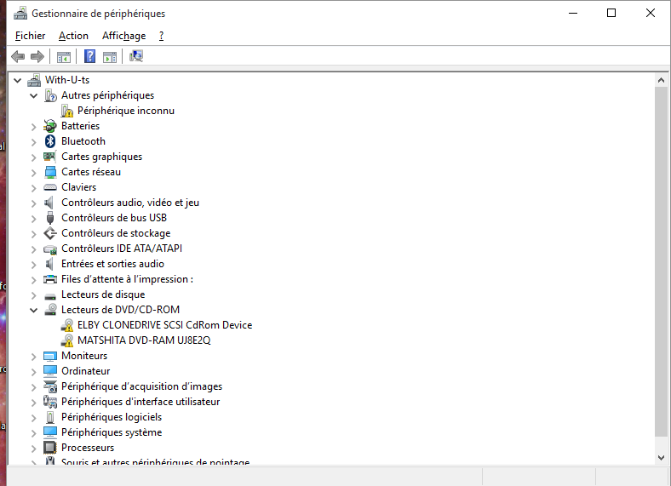
Task: Select Périphérique inconnu with warning icon
Action: [125, 111]
